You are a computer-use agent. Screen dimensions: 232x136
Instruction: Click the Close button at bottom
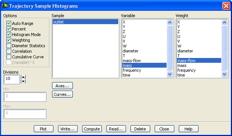164,129
